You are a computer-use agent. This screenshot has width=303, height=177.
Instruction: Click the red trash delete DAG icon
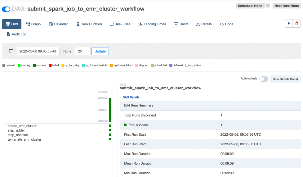pos(297,24)
